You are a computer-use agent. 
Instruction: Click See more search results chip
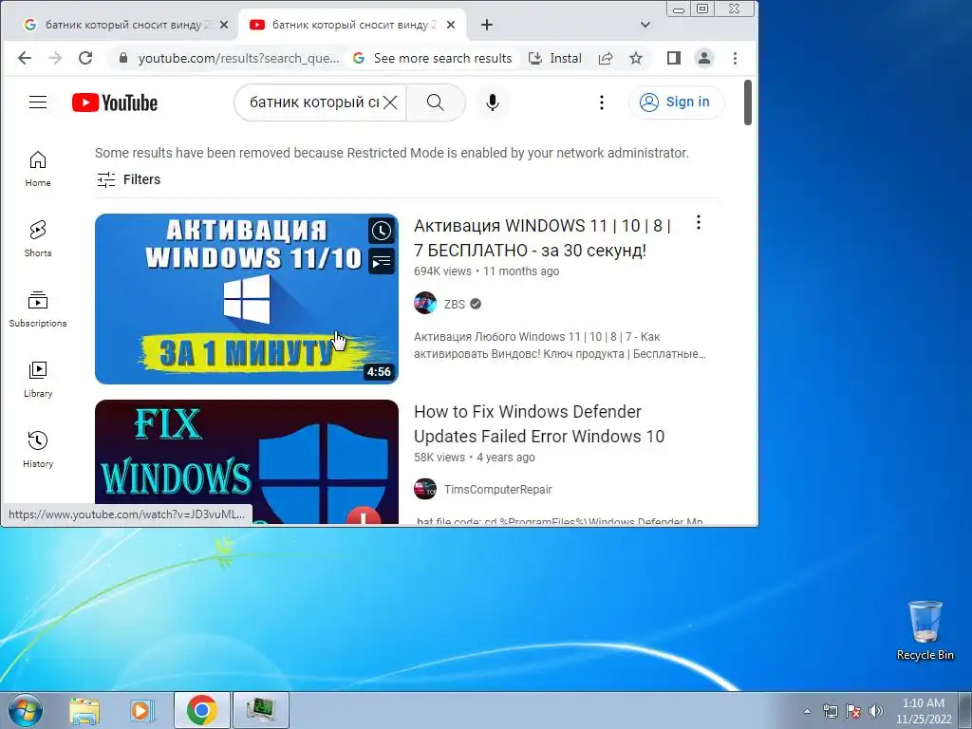point(433,58)
